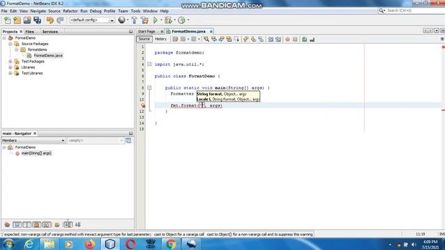Open the Members dropdown in Navigator

click(33, 140)
